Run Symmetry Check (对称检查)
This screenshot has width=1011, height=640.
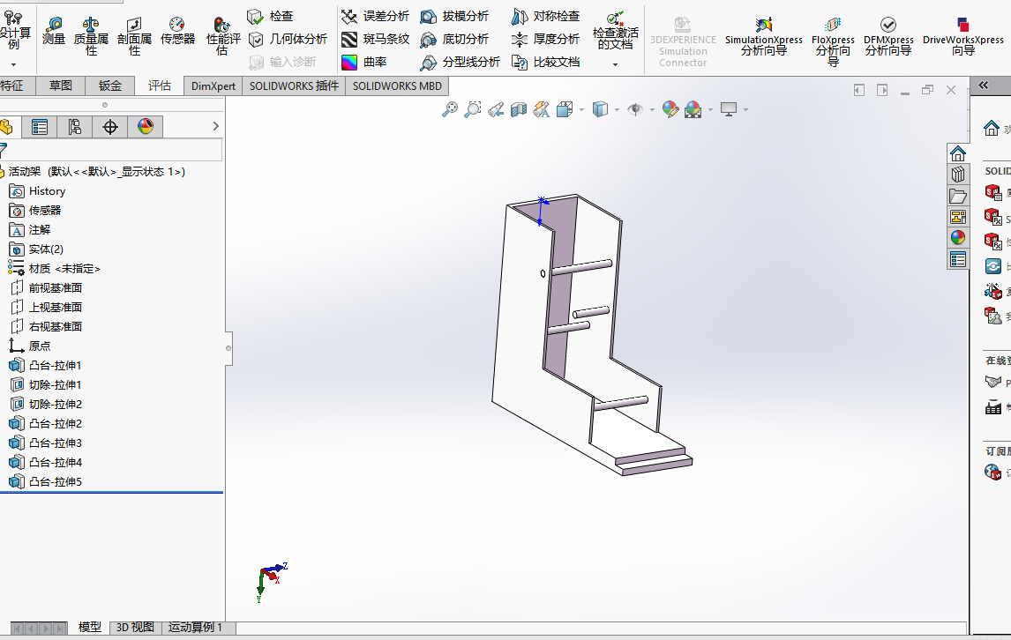[x=545, y=16]
